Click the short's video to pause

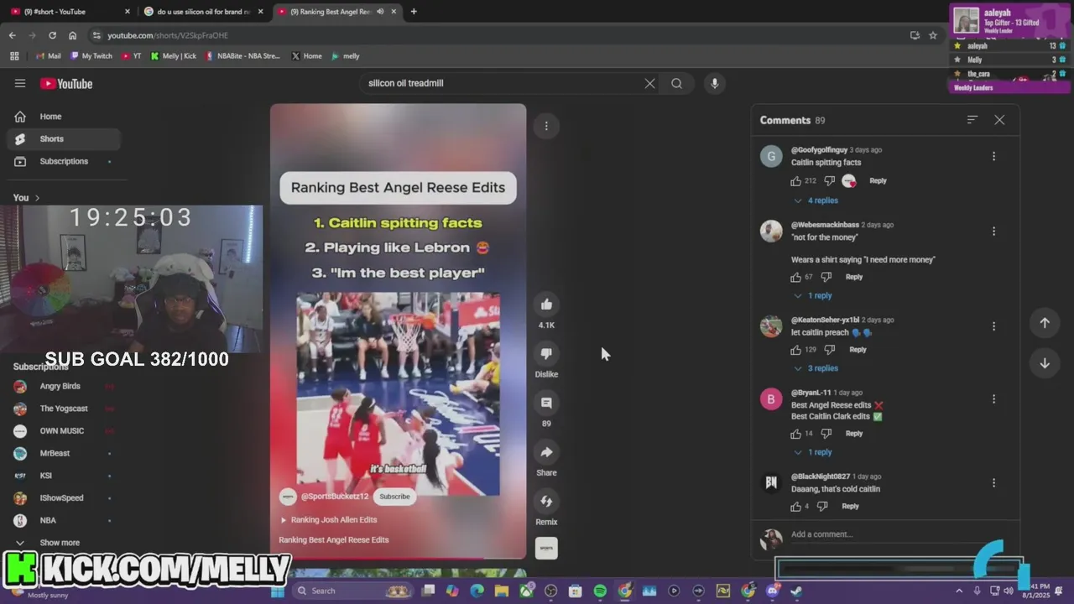398,331
